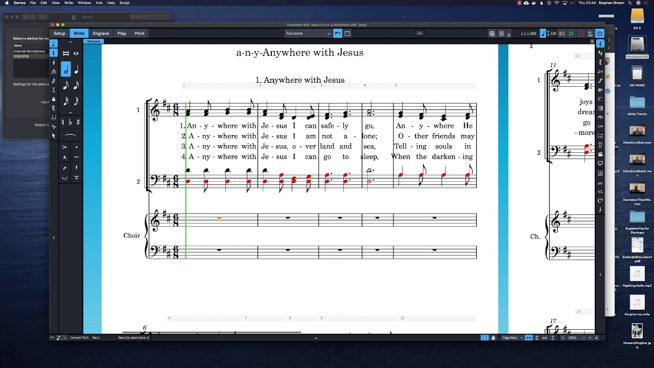Apply the tenuto articulation
This screenshot has width=654, height=368.
[x=77, y=157]
